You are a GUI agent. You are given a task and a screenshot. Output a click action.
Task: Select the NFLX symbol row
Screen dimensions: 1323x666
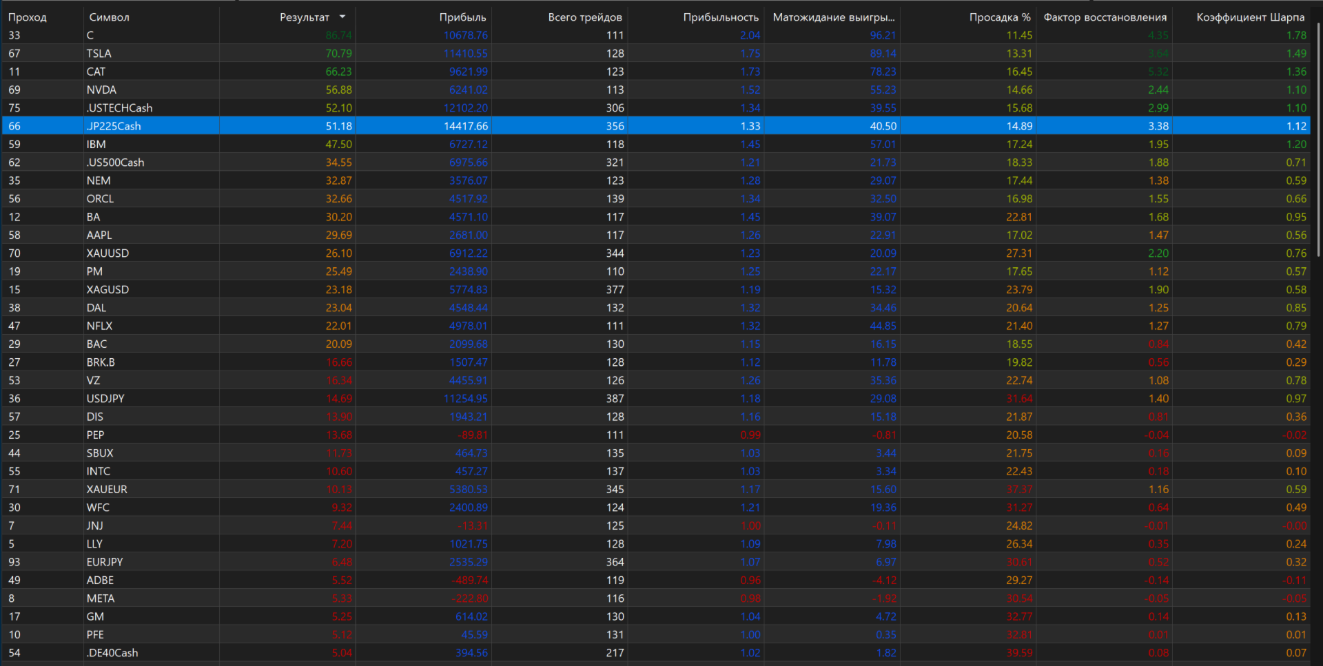click(656, 326)
